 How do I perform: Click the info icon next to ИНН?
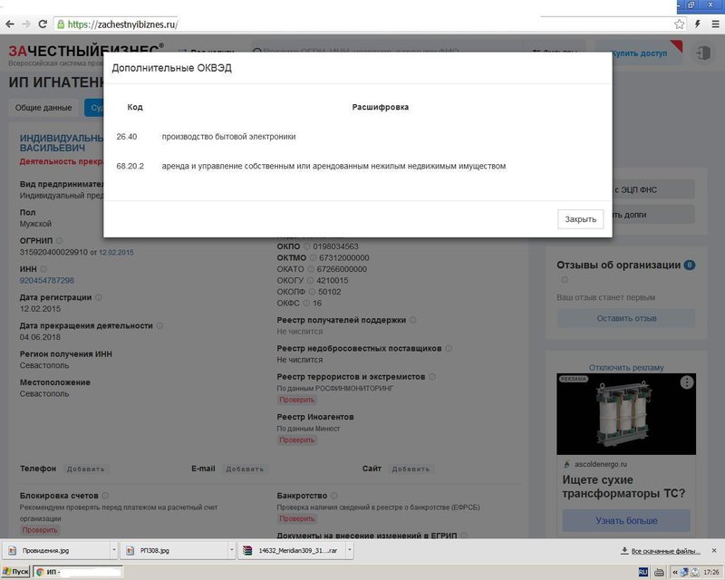tap(43, 269)
